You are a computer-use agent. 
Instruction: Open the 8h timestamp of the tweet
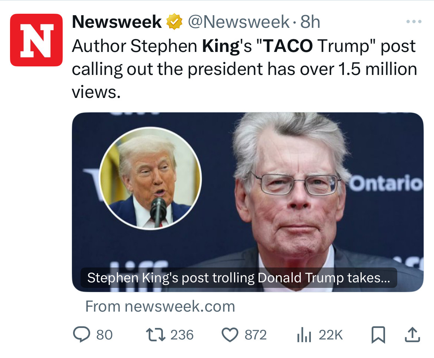310,22
